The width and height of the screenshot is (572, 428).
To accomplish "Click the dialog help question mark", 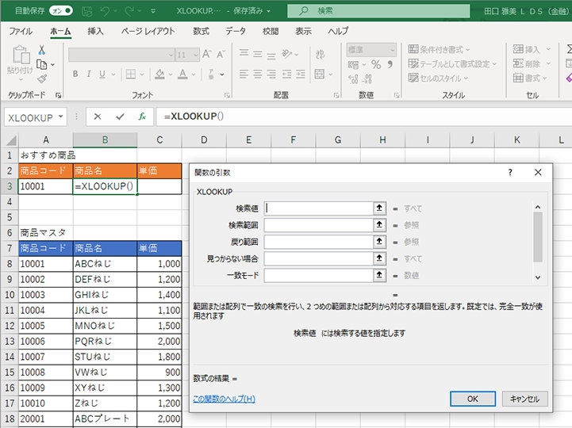I will click(x=510, y=173).
